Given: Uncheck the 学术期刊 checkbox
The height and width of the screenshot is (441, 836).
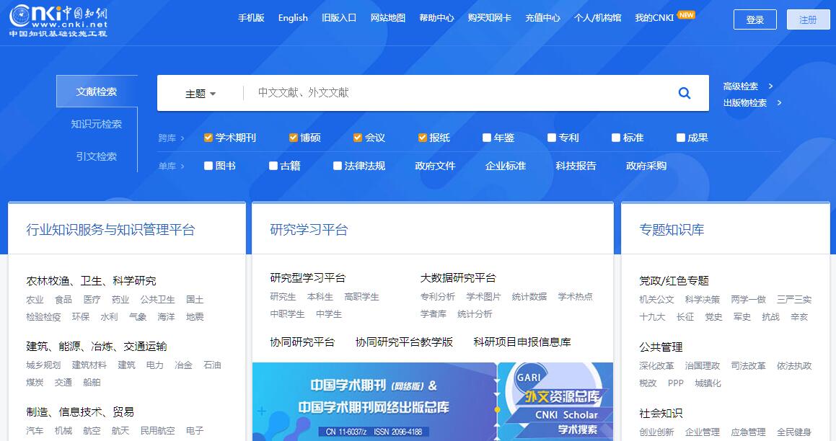Looking at the screenshot, I should [208, 138].
